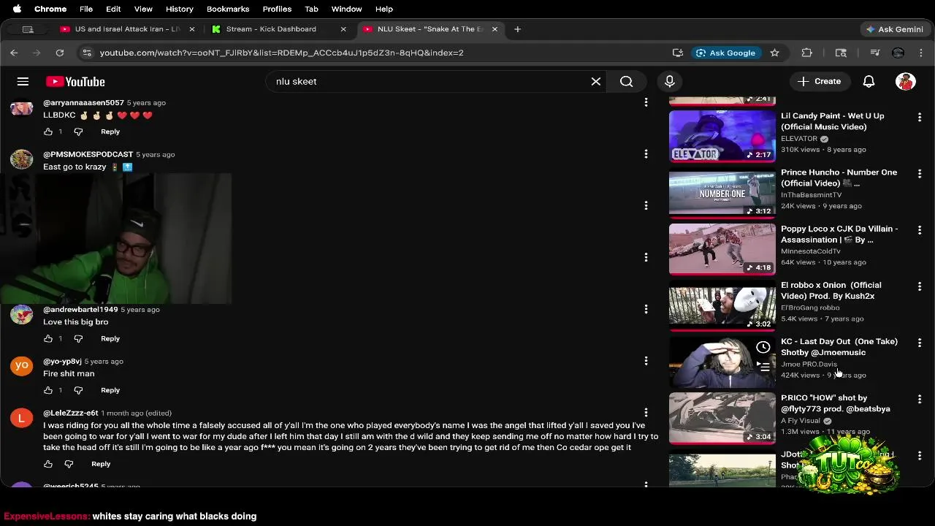Dislike the comment by @yo-yp8vj

point(78,390)
